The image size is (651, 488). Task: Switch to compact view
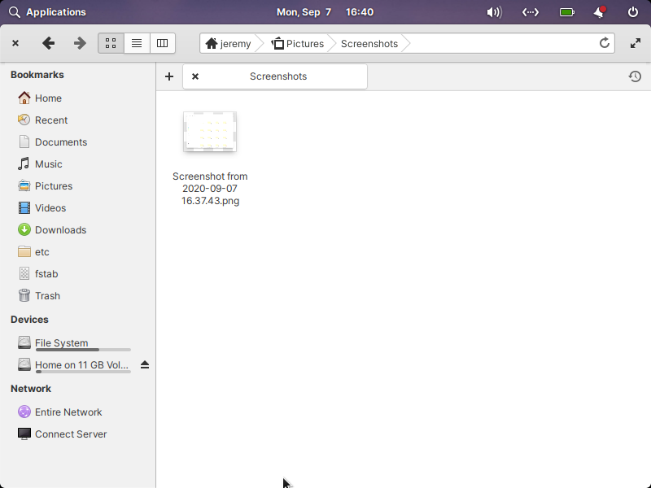pos(162,43)
